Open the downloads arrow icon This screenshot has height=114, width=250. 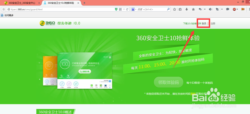(186, 9)
